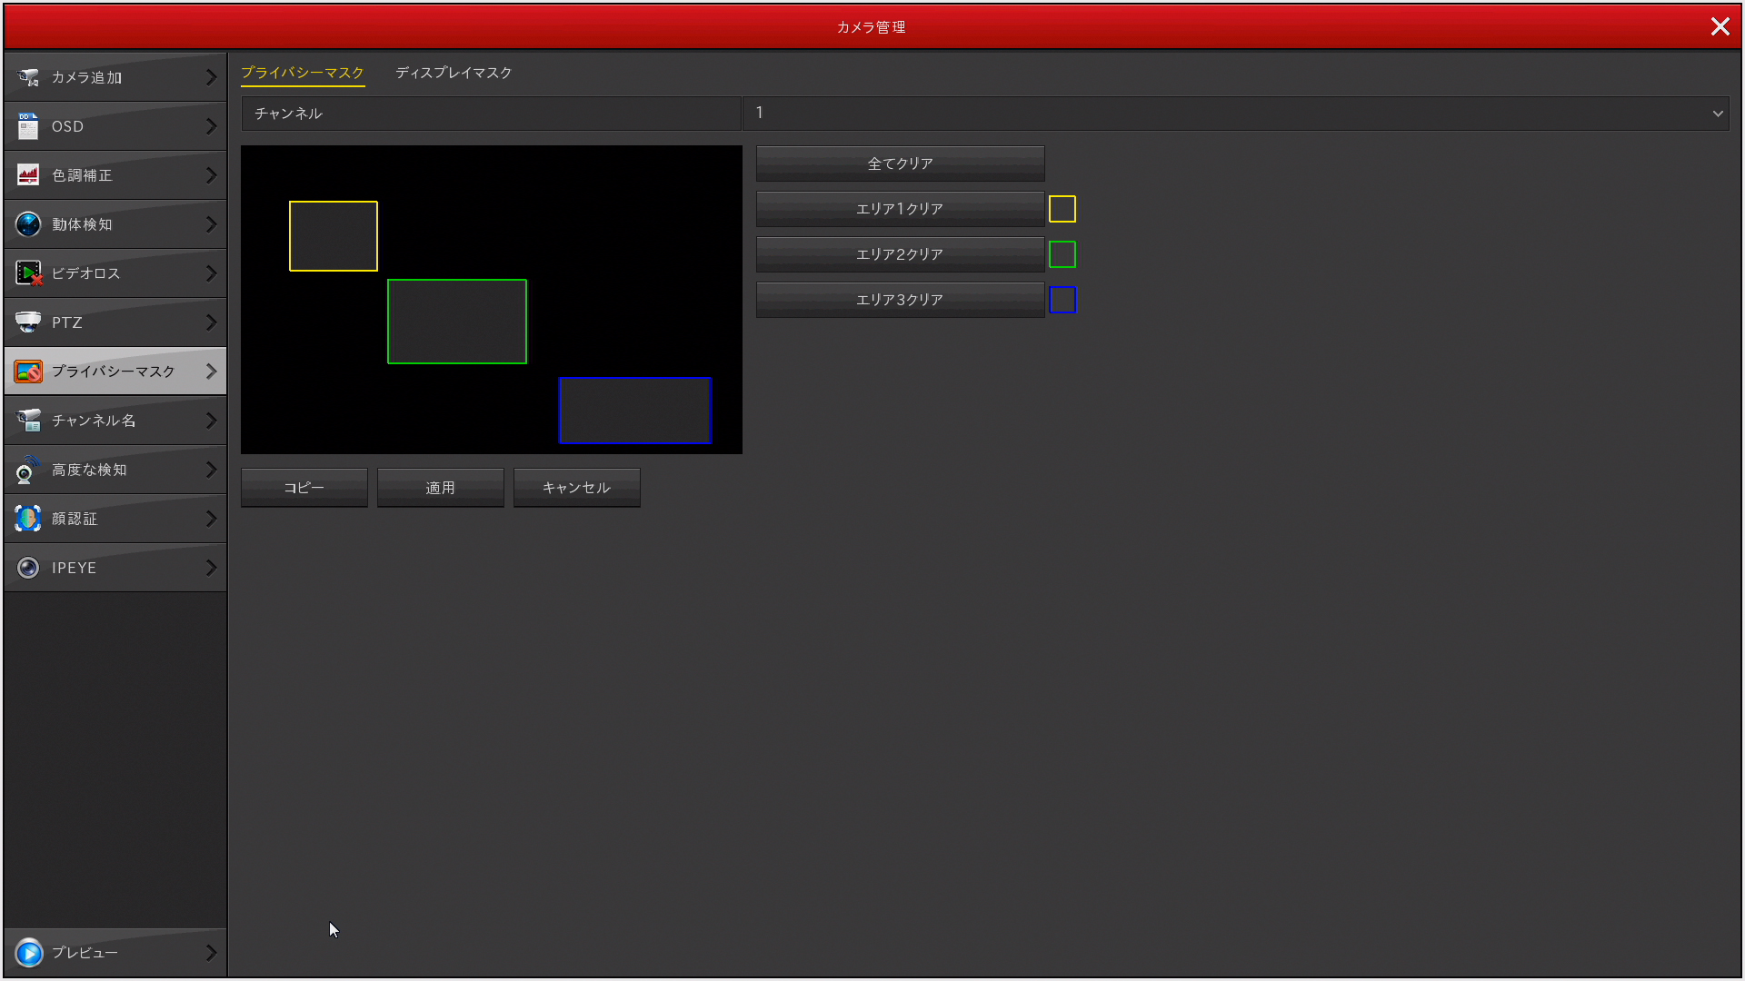Close the カメラ管理 window
Image resolution: width=1745 pixels, height=981 pixels.
[x=1720, y=26]
